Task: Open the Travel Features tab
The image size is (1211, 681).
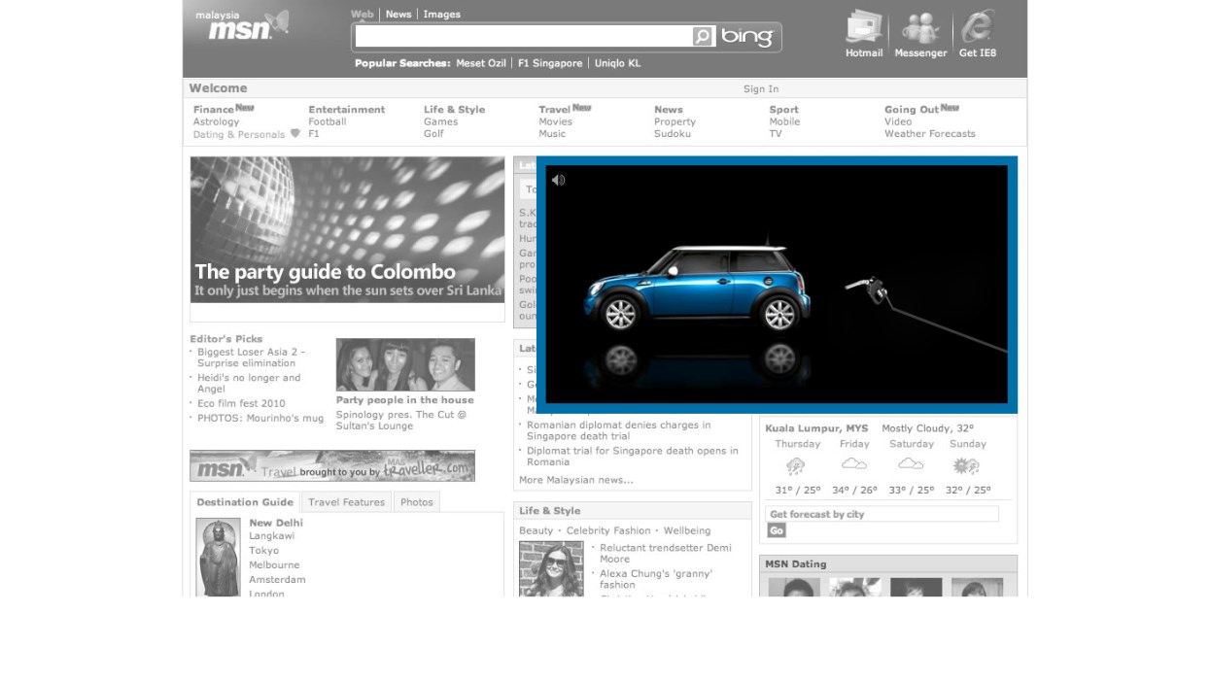Action: point(347,502)
